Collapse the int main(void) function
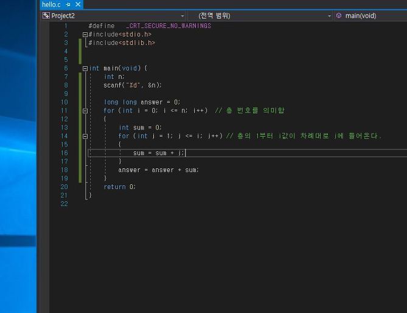This screenshot has height=313, width=407. 85,69
